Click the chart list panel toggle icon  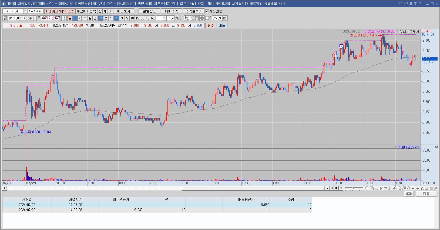pyautogui.click(x=5, y=18)
